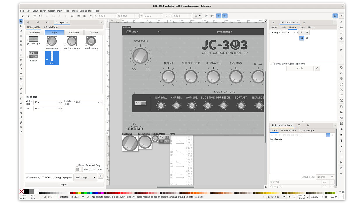Click the cut scissors icon
The width and height of the screenshot is (364, 204).
tap(341, 73)
